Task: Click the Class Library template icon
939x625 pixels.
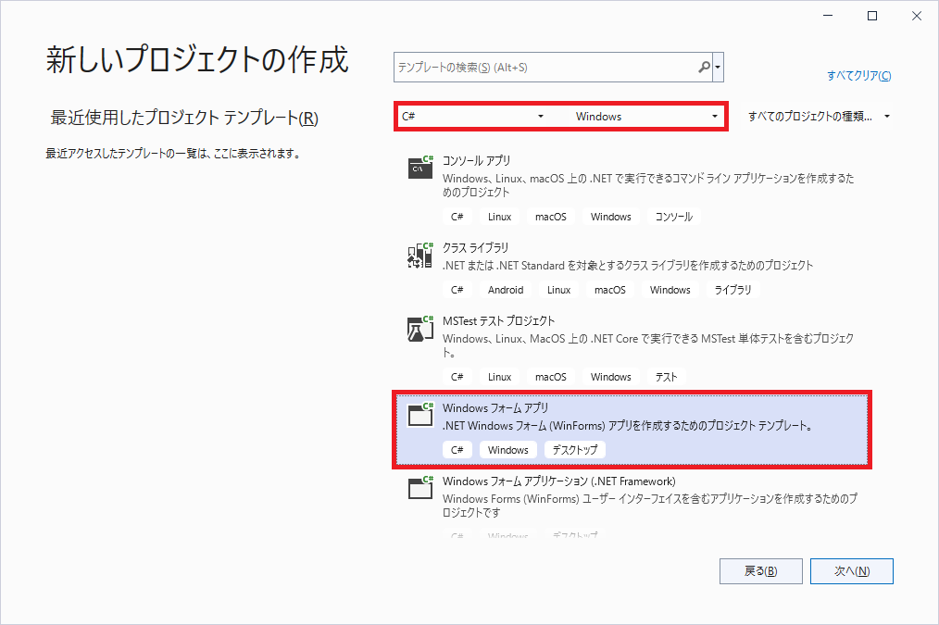Action: click(x=420, y=255)
